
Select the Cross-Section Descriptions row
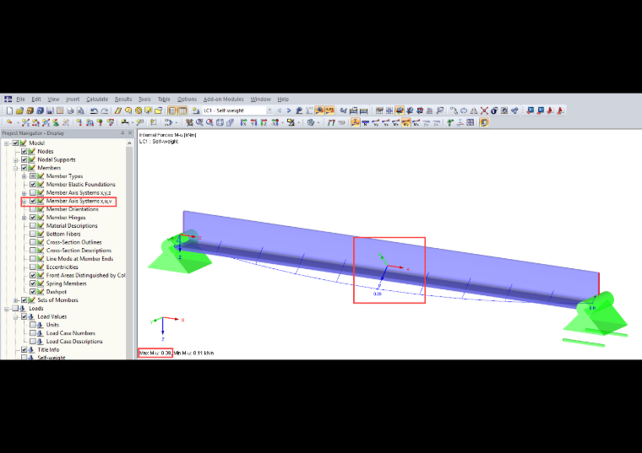79,251
